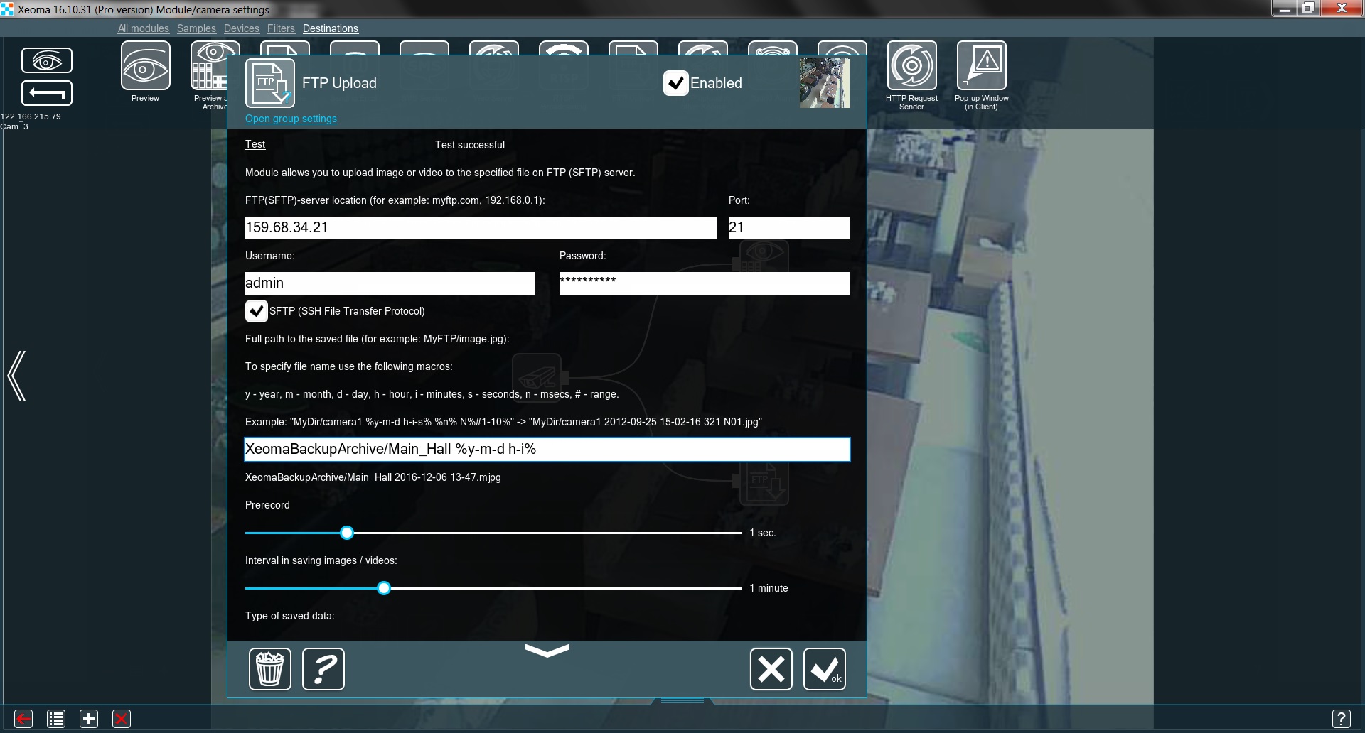Screen dimensions: 1365x733
Task: Click the Test link
Action: point(255,144)
